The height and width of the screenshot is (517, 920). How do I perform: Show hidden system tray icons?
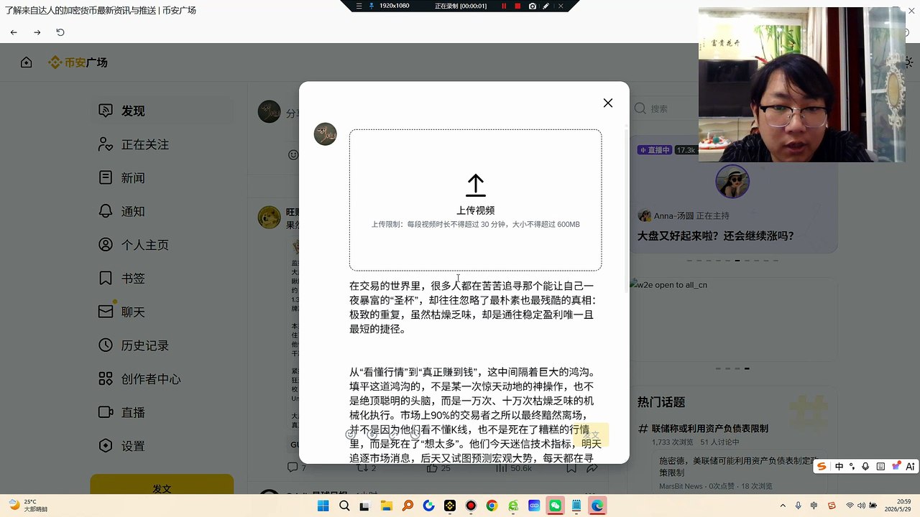pyautogui.click(x=785, y=506)
